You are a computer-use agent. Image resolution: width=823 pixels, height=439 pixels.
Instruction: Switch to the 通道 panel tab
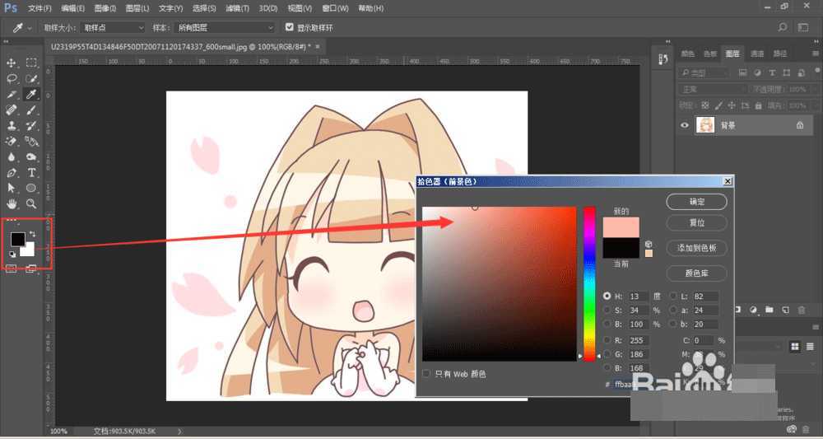pos(756,54)
